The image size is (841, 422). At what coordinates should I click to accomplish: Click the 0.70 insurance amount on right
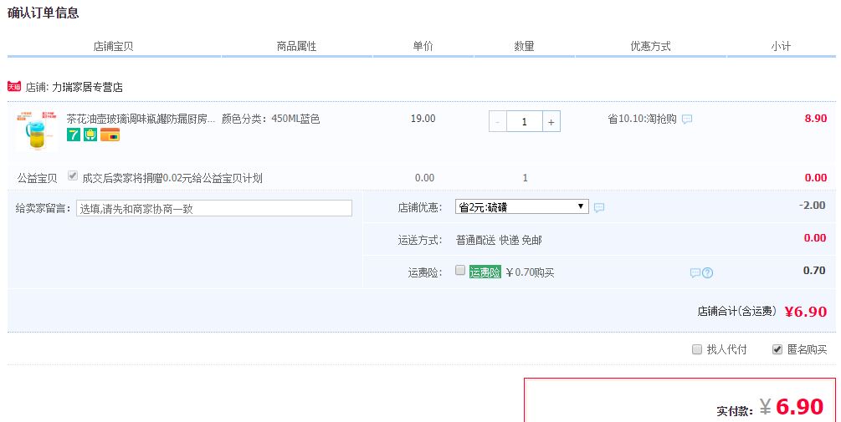(x=814, y=271)
